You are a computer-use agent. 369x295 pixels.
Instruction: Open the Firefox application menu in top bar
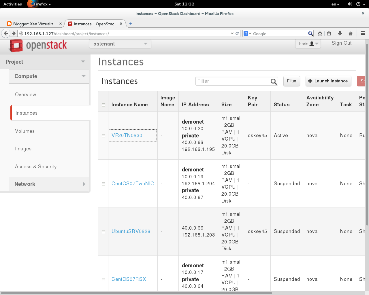[x=39, y=4]
